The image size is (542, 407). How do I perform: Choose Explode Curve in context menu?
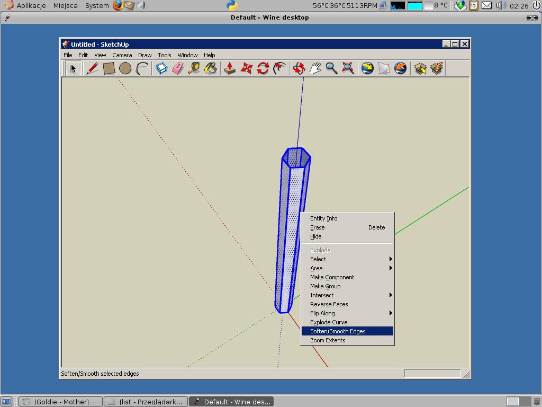(347, 322)
